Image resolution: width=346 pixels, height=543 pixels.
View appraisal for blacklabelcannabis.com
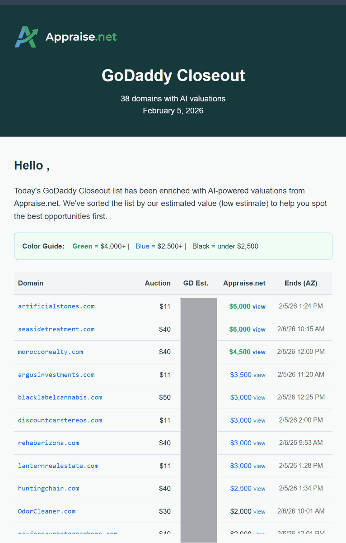pyautogui.click(x=259, y=398)
